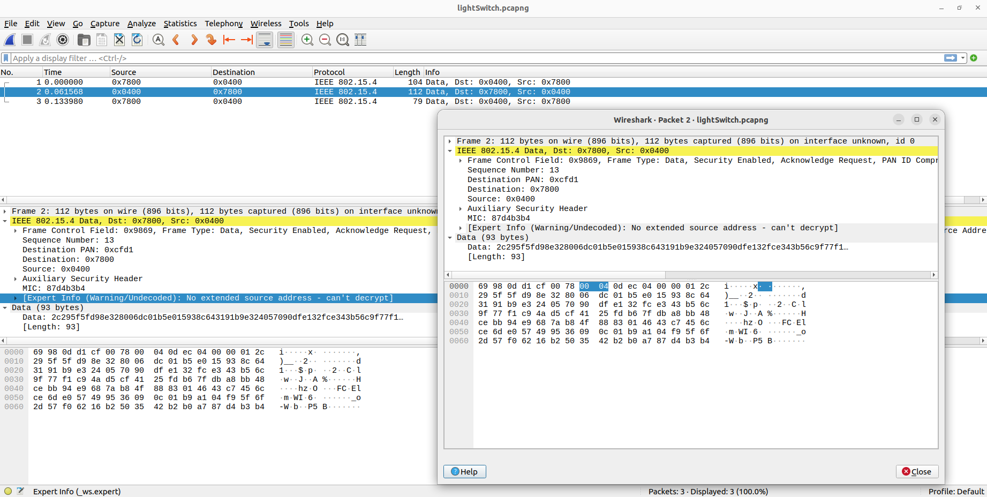
Task: Click the Close button in Packet 2 dialog
Action: [x=917, y=471]
